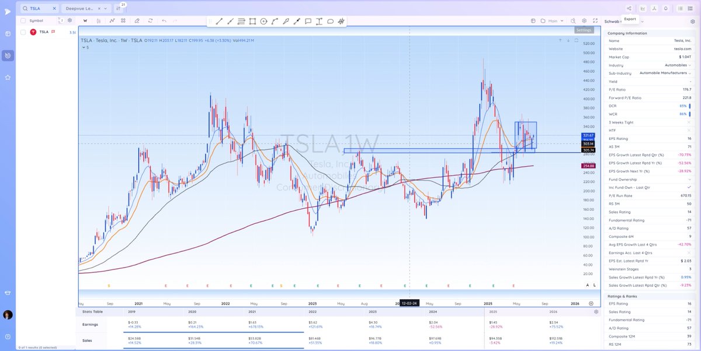The image size is (701, 351).
Task: Expand the indicator legend chevron showing 5
Action: [x=84, y=47]
